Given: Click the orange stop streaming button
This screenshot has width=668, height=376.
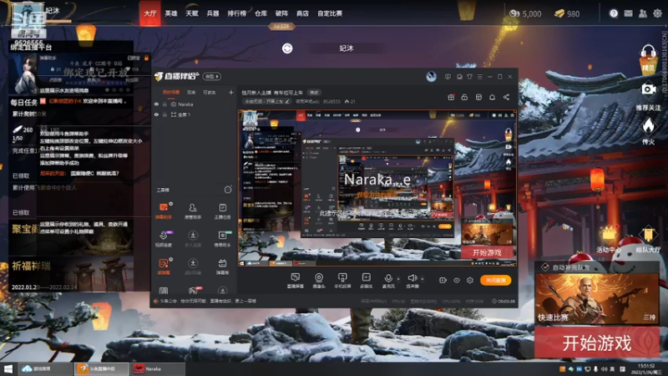Looking at the screenshot, I should click(x=495, y=280).
